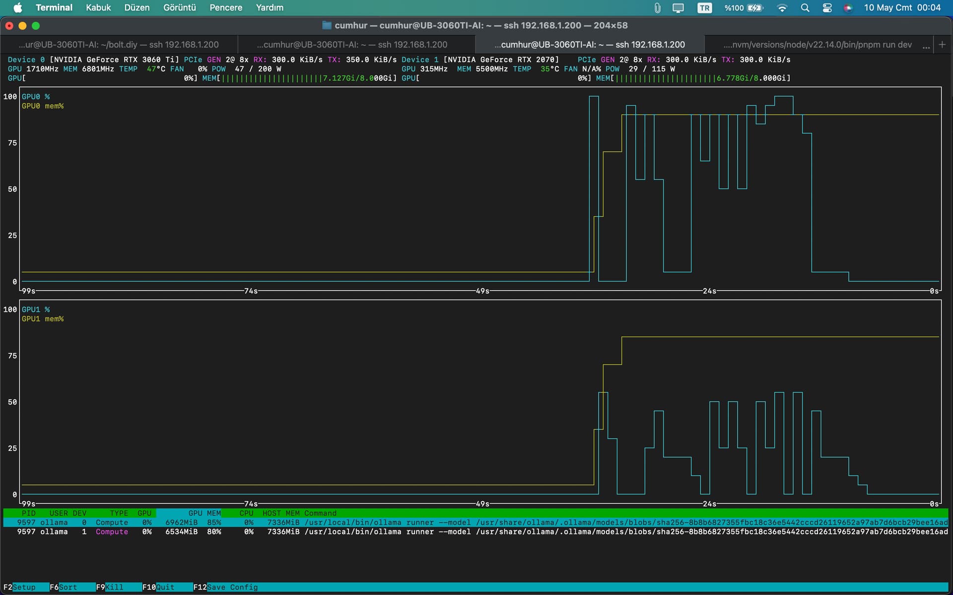Switch the TR keyboard input source
This screenshot has height=595, width=953.
point(704,7)
